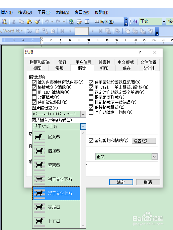Select 上下型 from the wrap list
This screenshot has height=230, width=173.
57,221
